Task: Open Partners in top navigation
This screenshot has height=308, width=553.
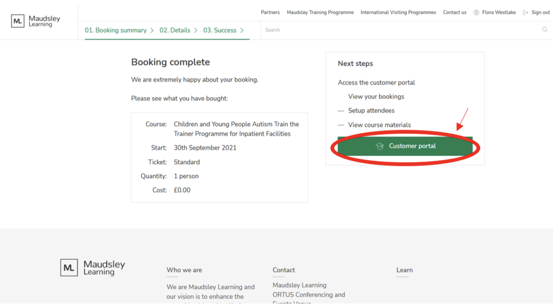Action: tap(270, 12)
